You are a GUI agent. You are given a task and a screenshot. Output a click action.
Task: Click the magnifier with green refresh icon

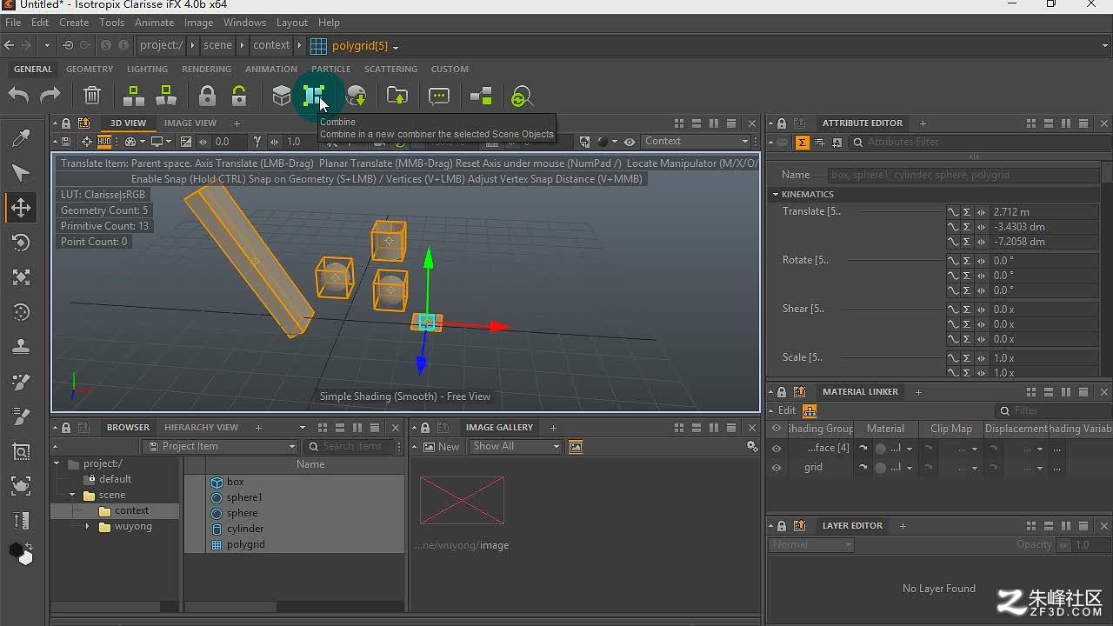point(521,97)
